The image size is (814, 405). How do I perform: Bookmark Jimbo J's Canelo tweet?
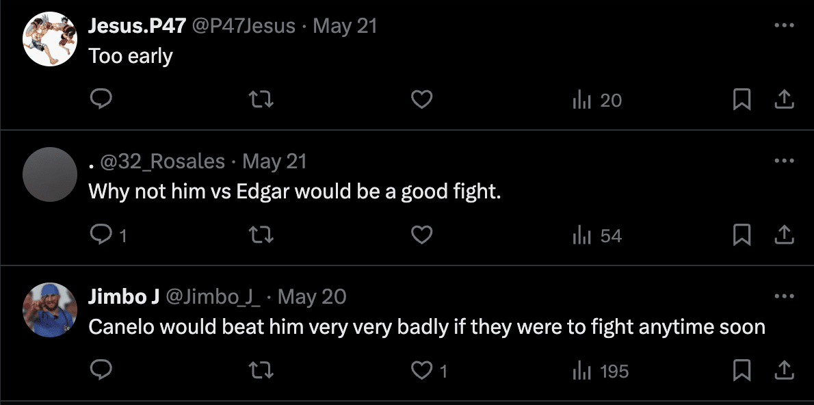click(741, 371)
